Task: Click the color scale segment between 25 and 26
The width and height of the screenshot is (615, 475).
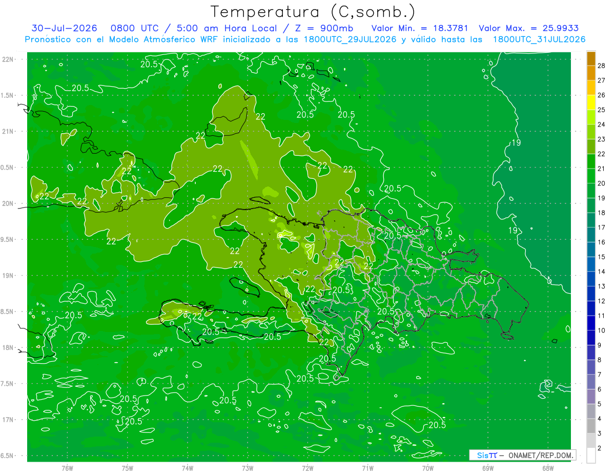Action: coord(591,102)
